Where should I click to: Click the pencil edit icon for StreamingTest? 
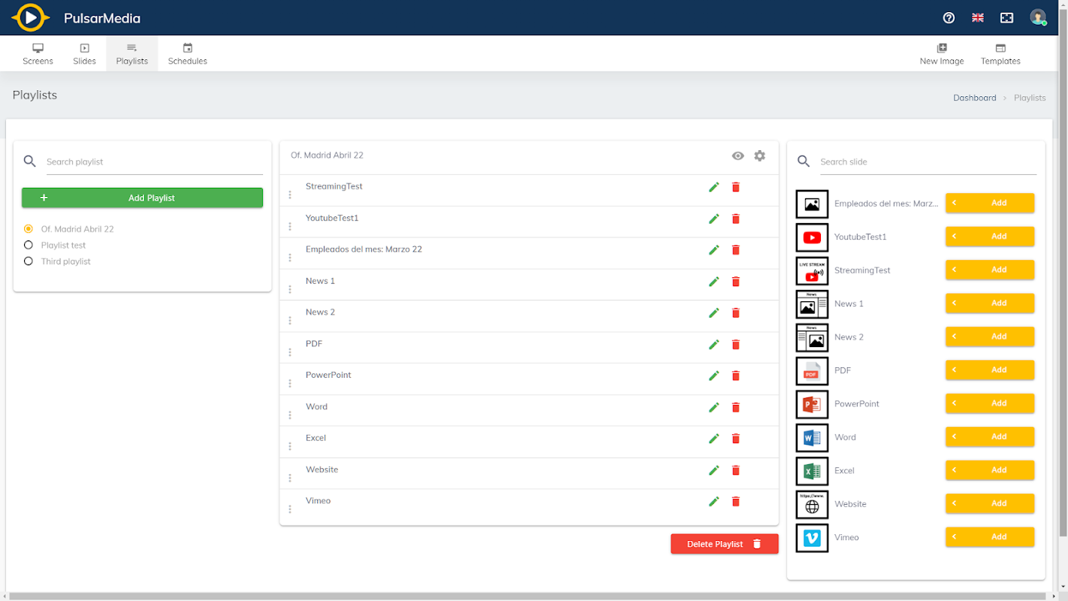(714, 187)
